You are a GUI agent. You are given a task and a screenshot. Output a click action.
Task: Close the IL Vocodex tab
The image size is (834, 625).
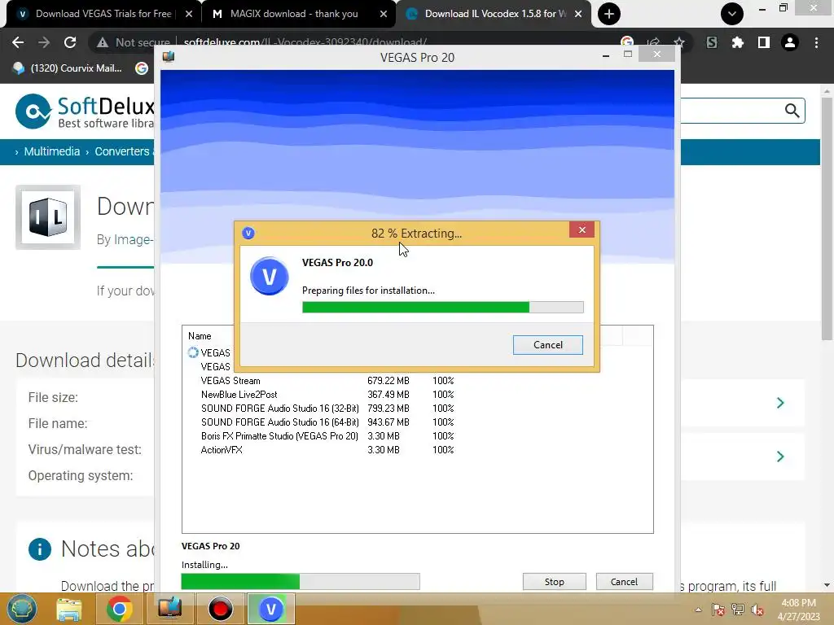pos(578,14)
